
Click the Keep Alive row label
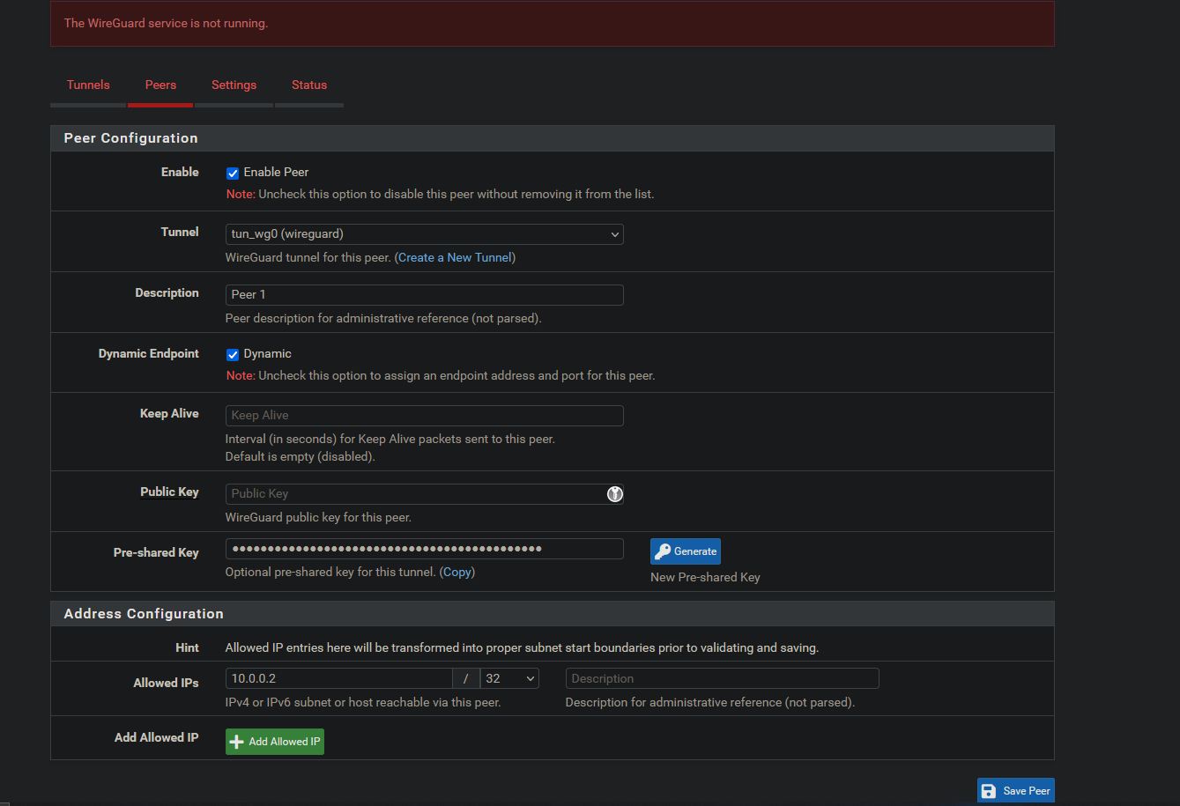[x=169, y=414]
